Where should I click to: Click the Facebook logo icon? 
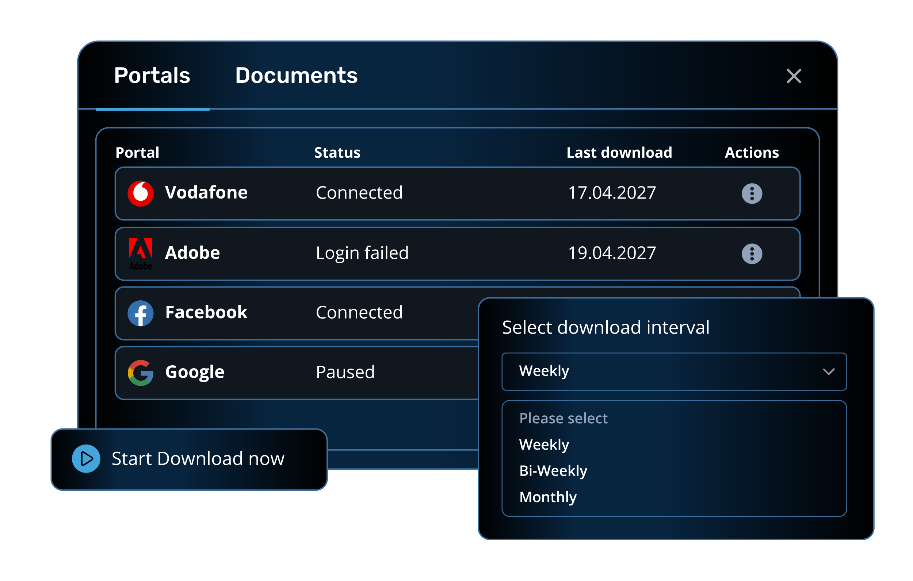coord(140,313)
